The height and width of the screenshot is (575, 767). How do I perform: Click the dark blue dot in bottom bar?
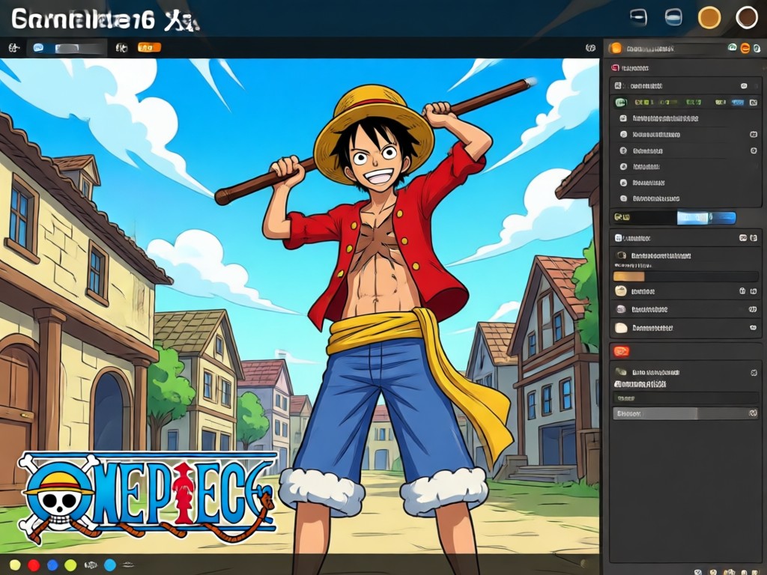point(52,565)
